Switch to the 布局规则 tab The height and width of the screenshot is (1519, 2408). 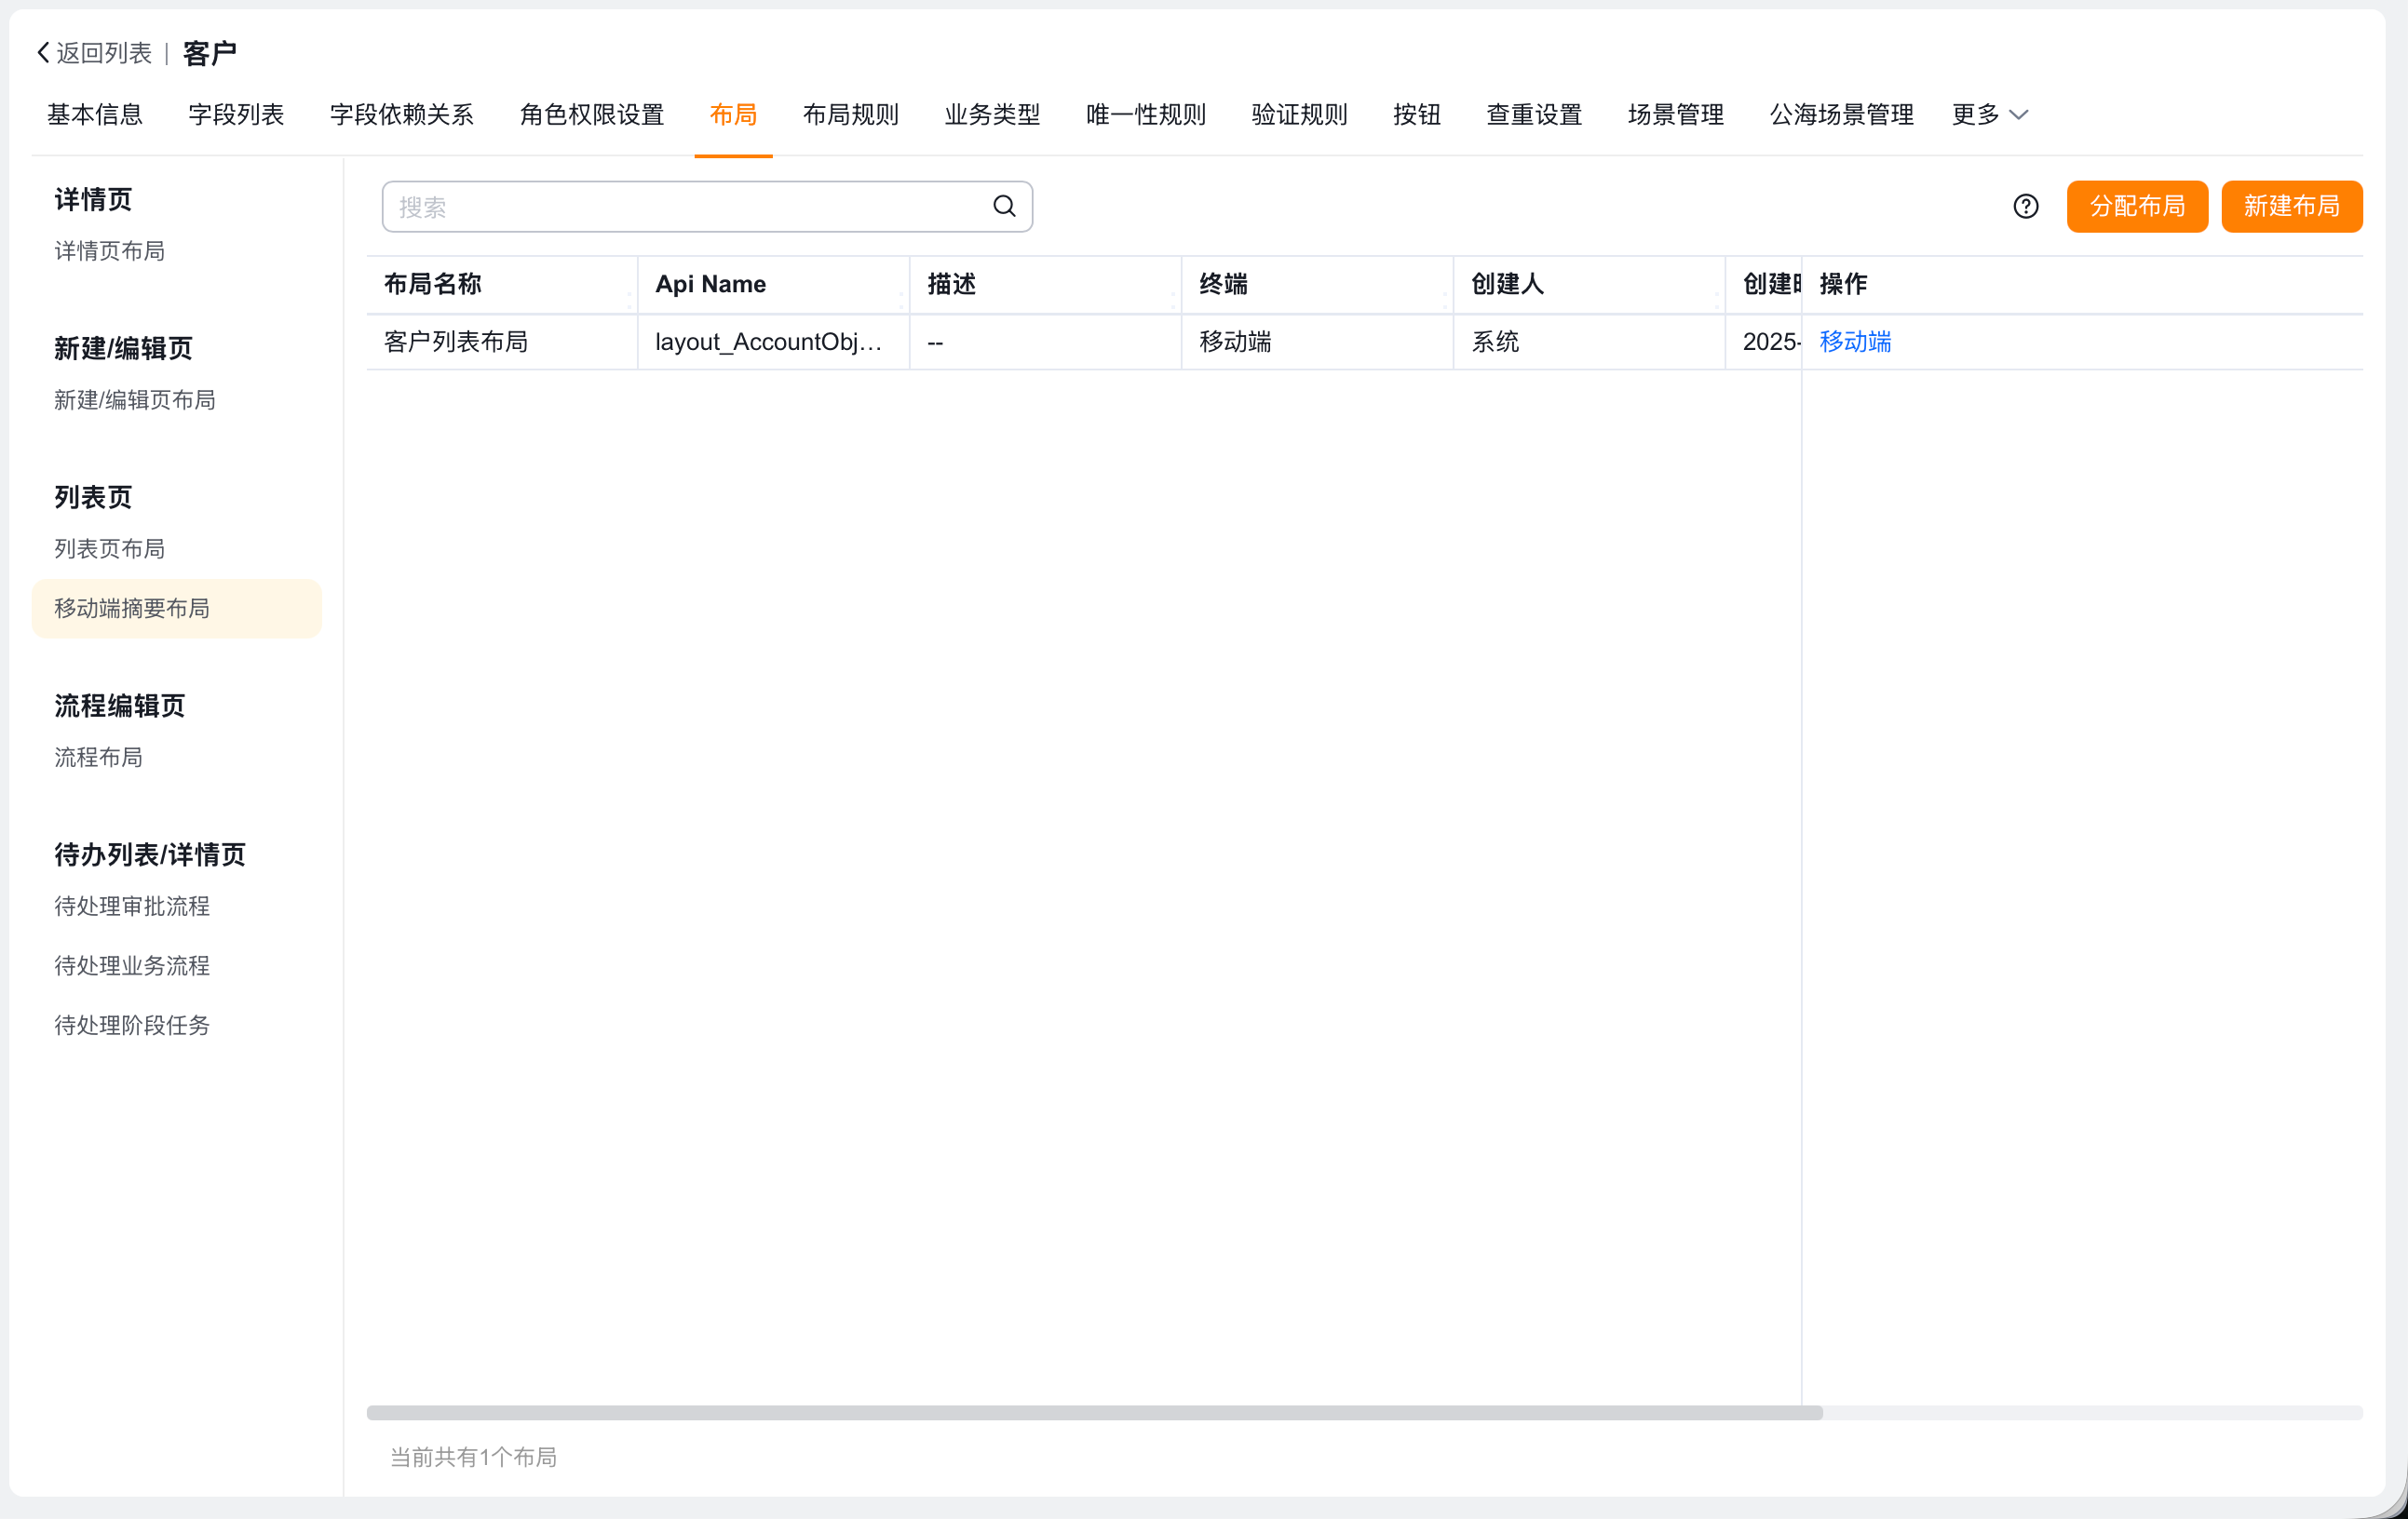coord(851,114)
